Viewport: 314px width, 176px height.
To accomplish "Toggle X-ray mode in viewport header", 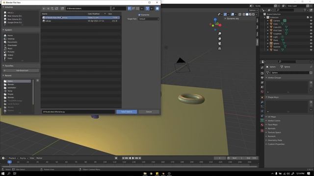I will 240,14.
